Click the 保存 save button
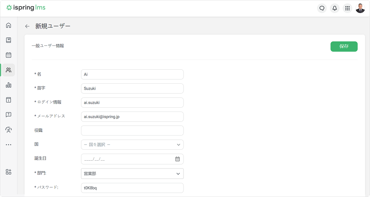Image resolution: width=370 pixels, height=197 pixels. pyautogui.click(x=344, y=46)
